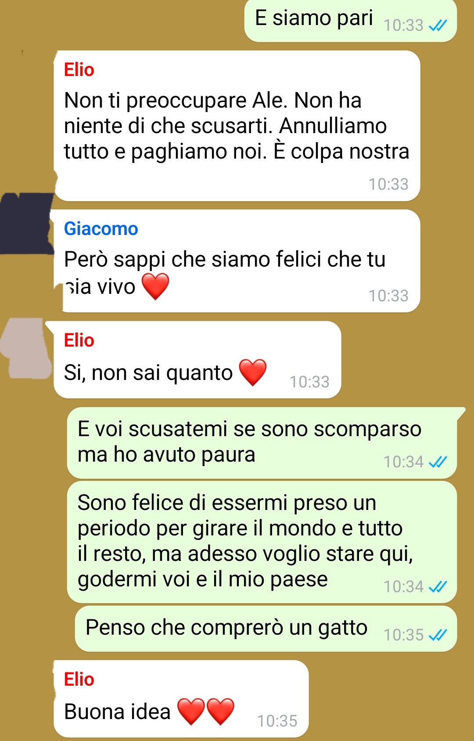
Task: Select the 'Non ti preoccupare Ale' message
Action: point(237,126)
